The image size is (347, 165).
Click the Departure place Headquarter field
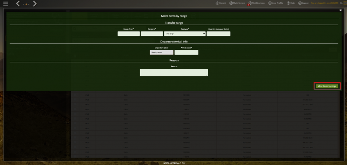(x=161, y=52)
